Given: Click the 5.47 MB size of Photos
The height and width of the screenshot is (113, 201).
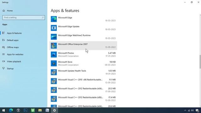Looking at the screenshot, I should [112, 53].
